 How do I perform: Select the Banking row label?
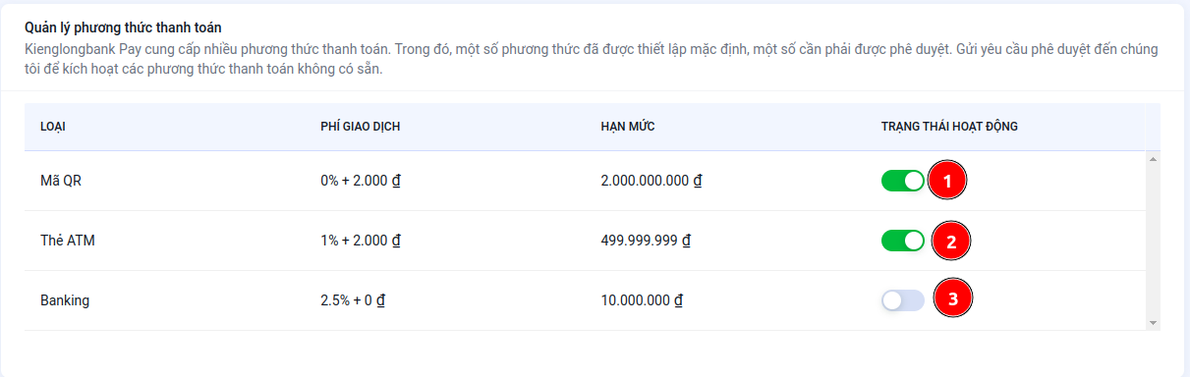pos(65,300)
